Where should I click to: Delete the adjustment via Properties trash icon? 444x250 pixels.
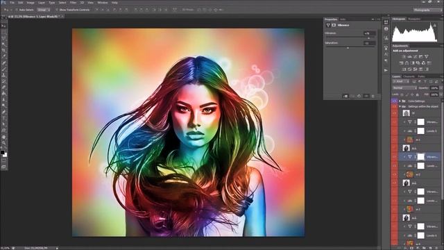[x=373, y=96]
